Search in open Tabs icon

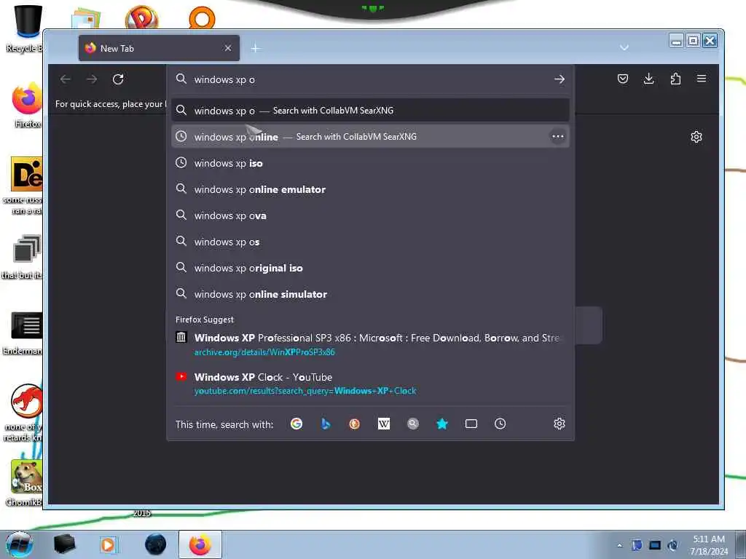471,424
